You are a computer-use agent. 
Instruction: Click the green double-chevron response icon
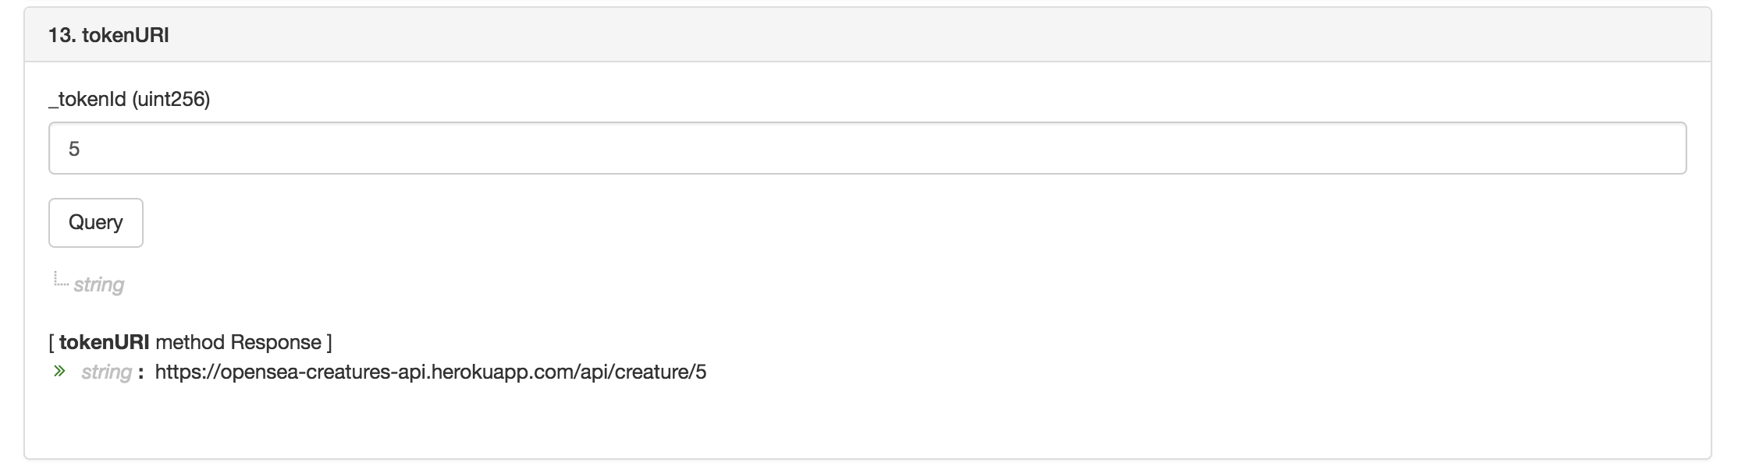pos(59,372)
